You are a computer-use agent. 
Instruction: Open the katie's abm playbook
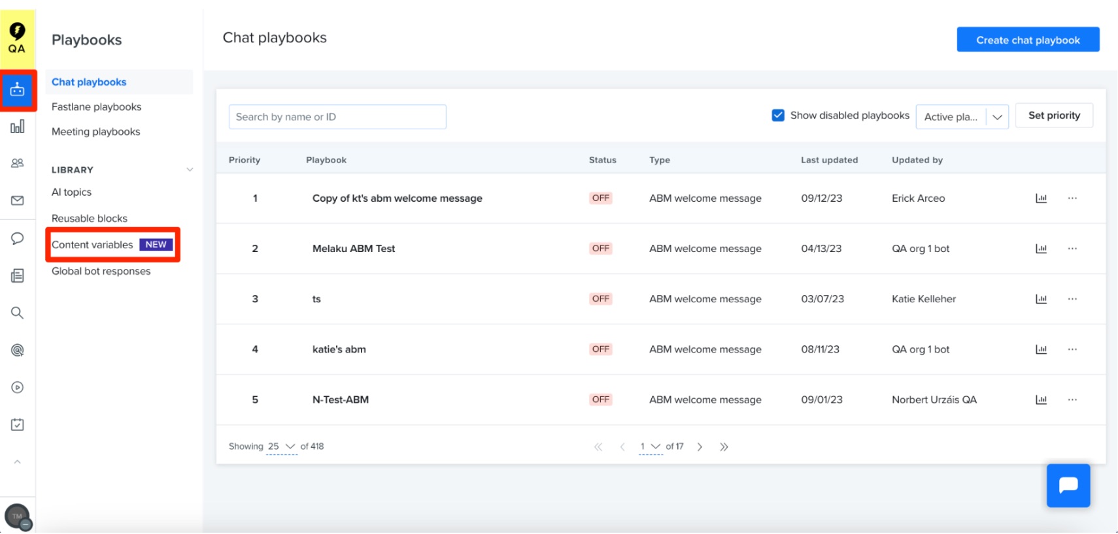coord(339,349)
